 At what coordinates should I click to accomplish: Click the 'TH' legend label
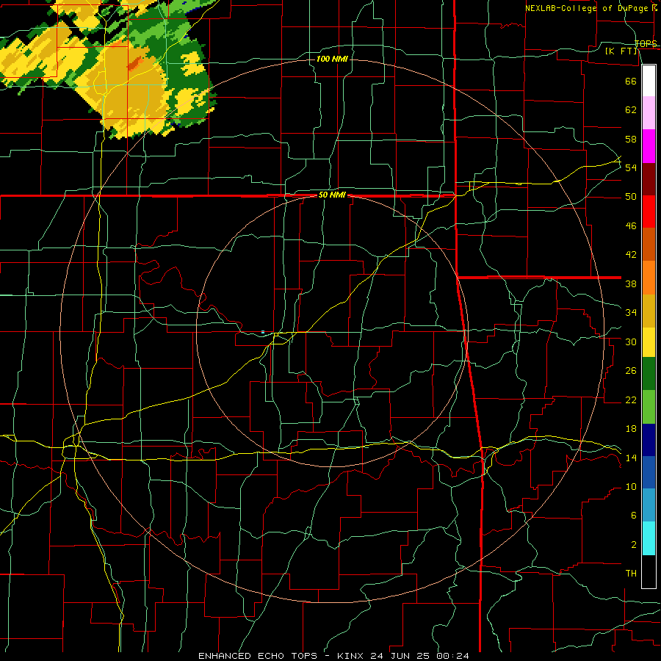pos(631,574)
